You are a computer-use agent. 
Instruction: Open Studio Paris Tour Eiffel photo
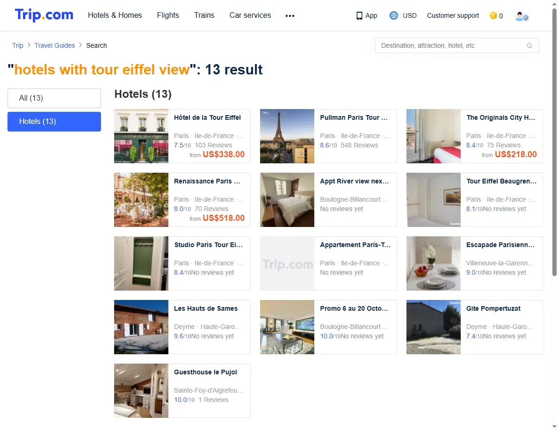point(141,264)
